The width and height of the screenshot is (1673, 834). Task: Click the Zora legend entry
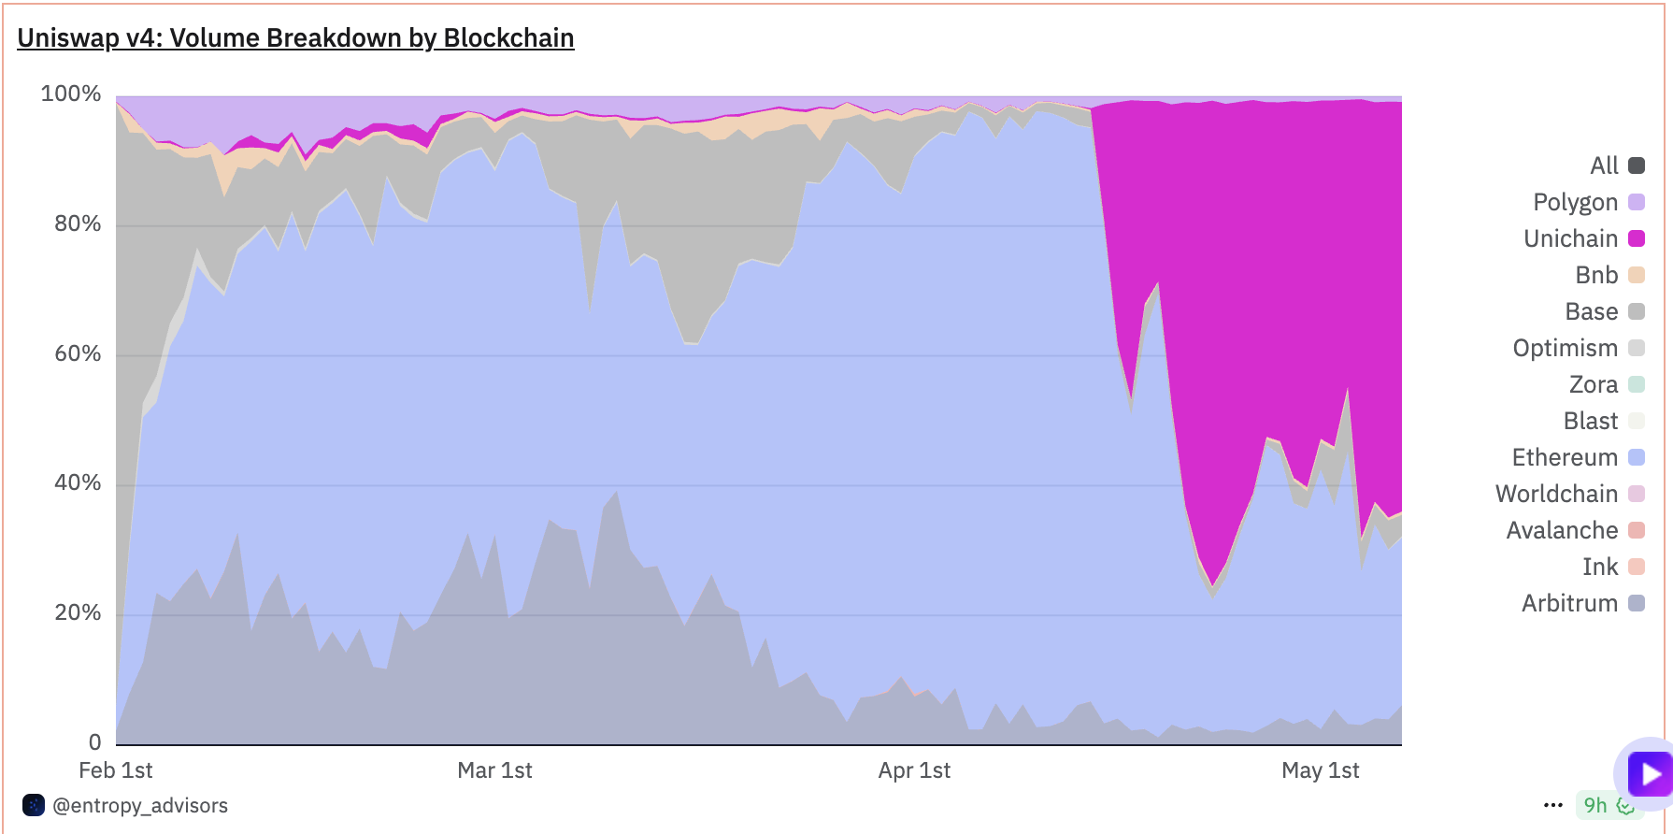click(x=1594, y=384)
